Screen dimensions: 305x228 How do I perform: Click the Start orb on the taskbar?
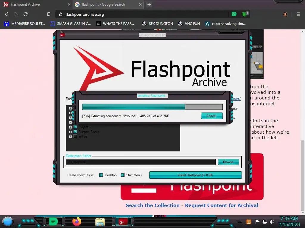[8, 221]
